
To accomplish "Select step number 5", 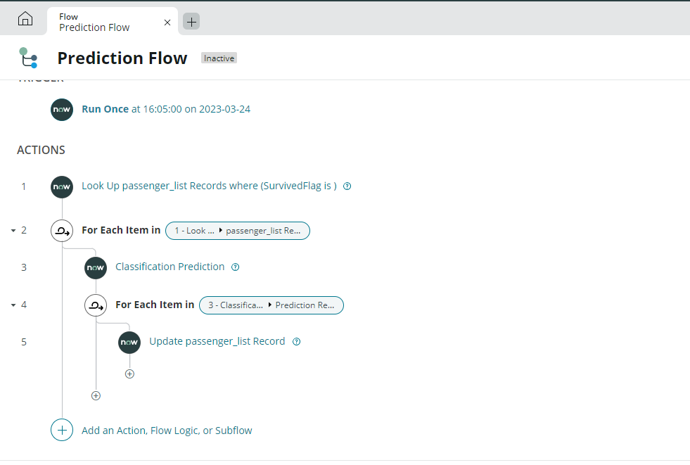I will point(24,343).
